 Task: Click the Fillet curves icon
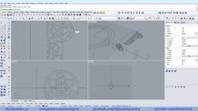[2, 18]
